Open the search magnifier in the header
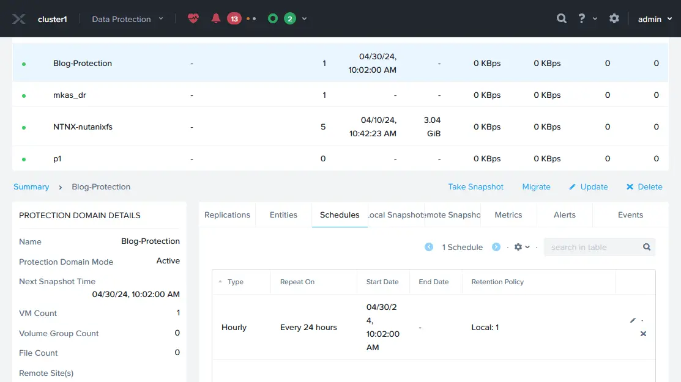The width and height of the screenshot is (681, 382). click(x=562, y=18)
